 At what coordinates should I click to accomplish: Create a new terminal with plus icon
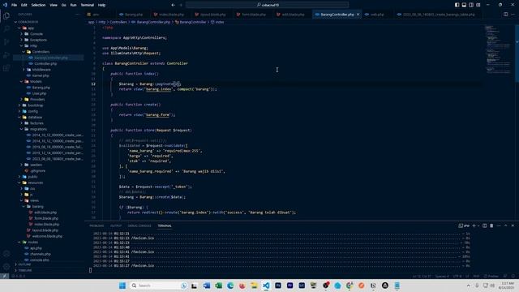(474, 225)
